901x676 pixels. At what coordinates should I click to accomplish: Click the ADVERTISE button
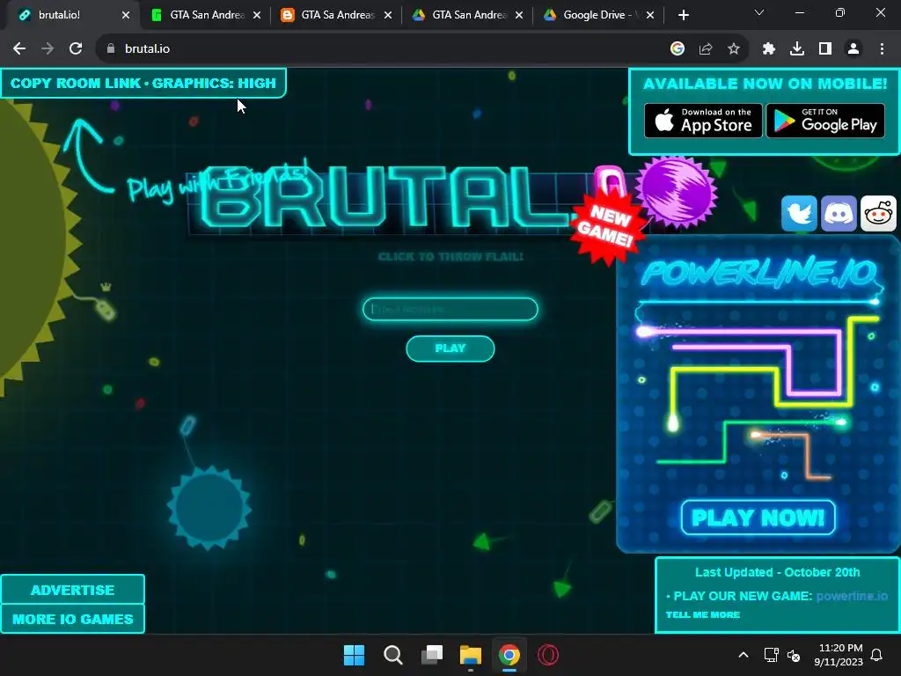(x=72, y=590)
